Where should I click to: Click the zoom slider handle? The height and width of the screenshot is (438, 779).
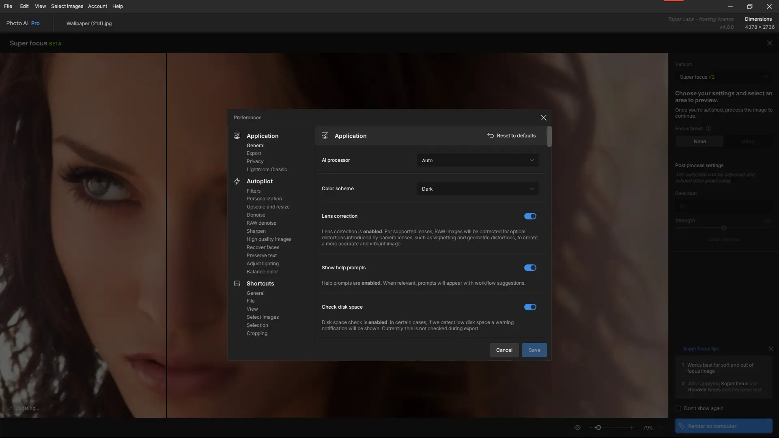598,427
